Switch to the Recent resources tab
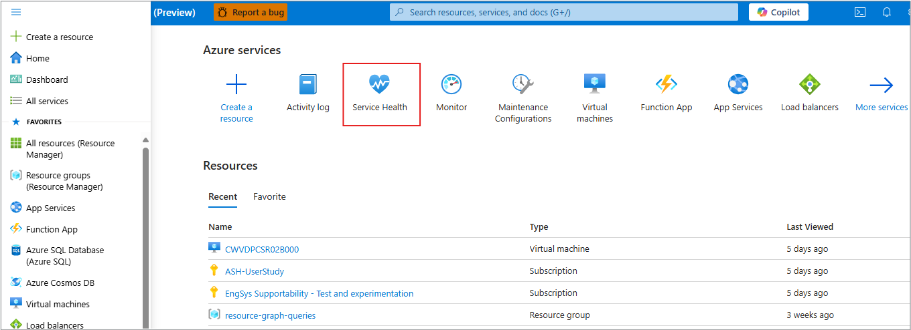The width and height of the screenshot is (911, 330). (x=222, y=196)
